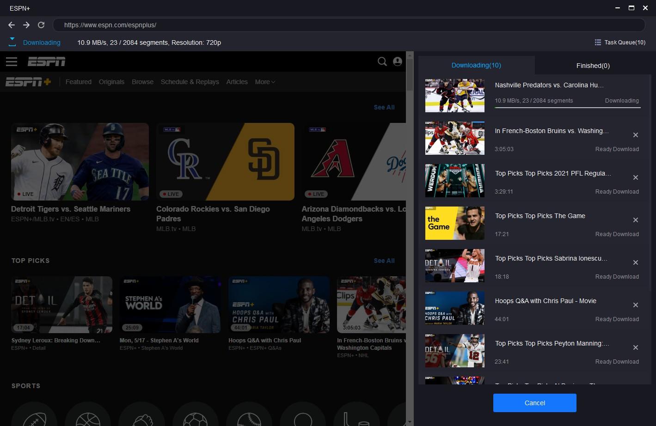Open the Featured section

[x=79, y=82]
